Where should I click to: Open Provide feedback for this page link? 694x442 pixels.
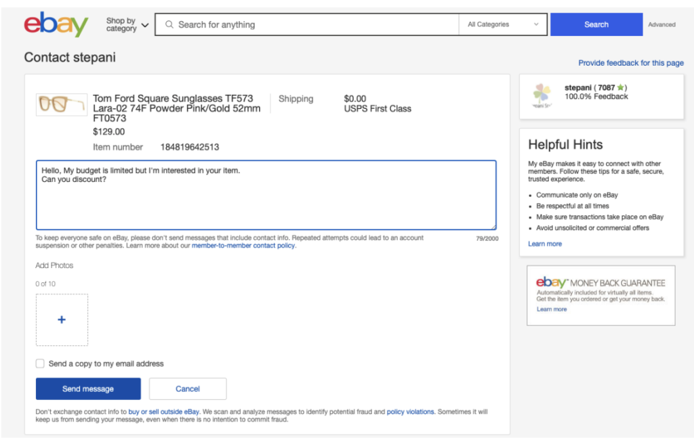(x=630, y=63)
